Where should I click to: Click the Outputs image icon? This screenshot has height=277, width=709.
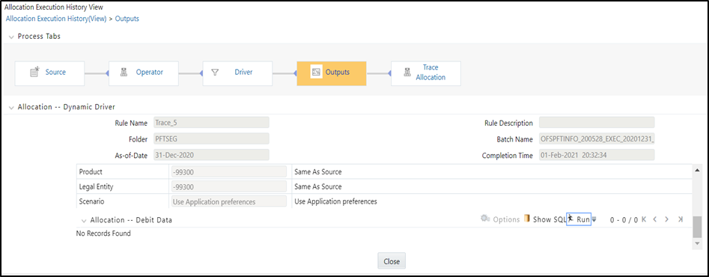(317, 73)
